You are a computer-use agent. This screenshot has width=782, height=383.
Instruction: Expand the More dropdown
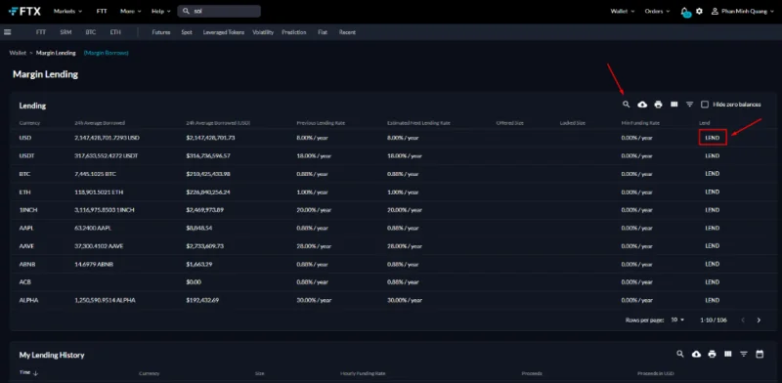click(131, 11)
